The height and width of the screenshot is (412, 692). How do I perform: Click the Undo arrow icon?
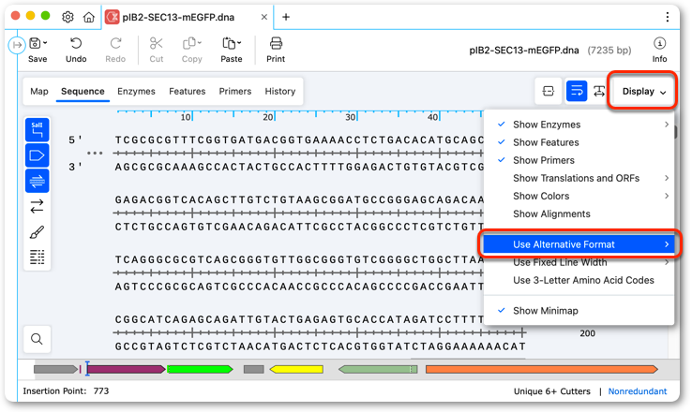[76, 43]
